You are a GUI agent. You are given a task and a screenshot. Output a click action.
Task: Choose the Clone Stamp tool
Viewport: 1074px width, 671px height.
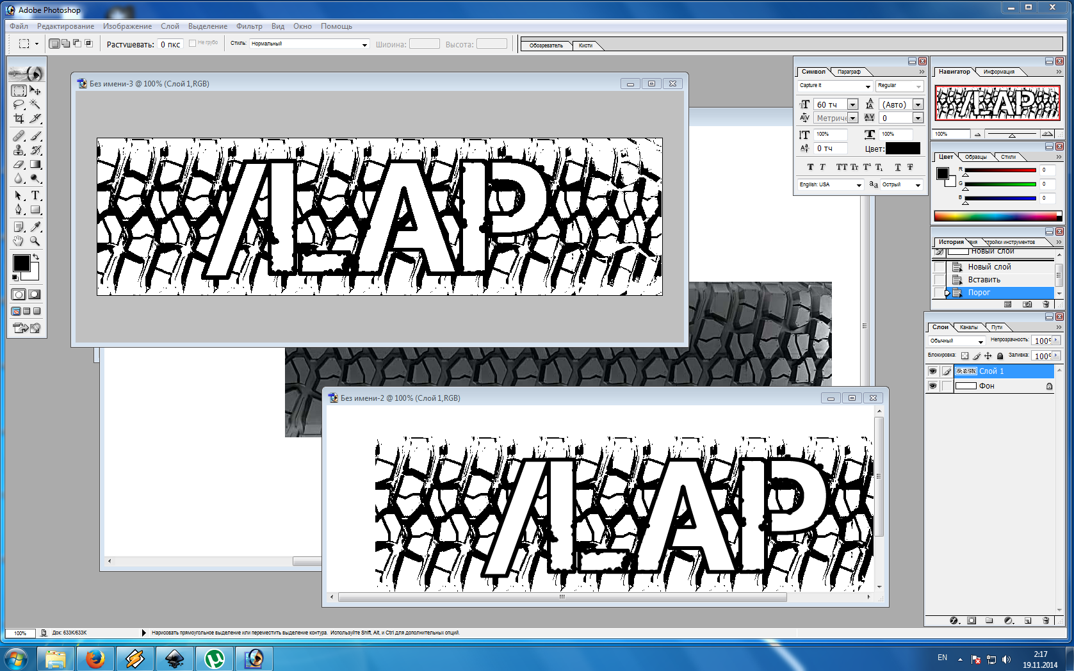(19, 150)
